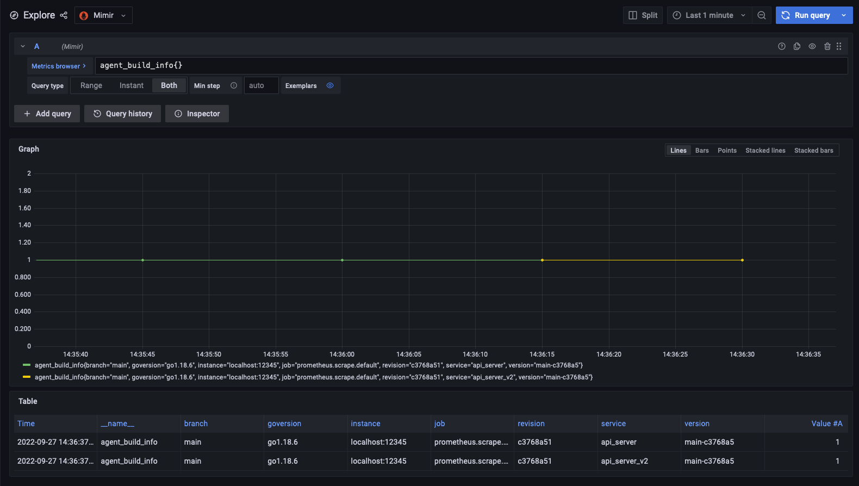859x486 pixels.
Task: Click the share Explore link icon
Action: [x=64, y=15]
